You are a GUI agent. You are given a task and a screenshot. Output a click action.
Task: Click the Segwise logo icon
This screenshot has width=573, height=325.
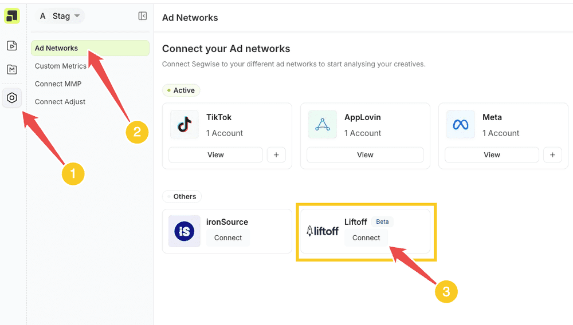click(11, 16)
